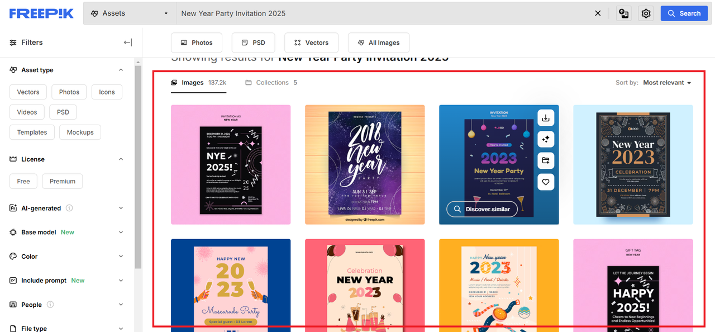Expand the File type filter chevron
The image size is (715, 332).
click(x=121, y=329)
